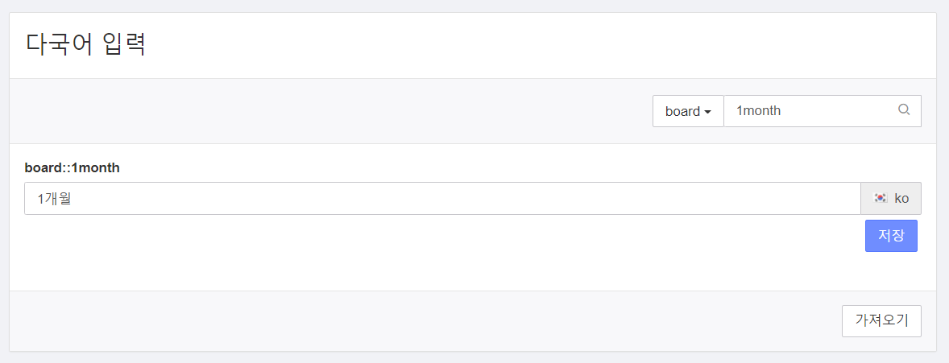Image resolution: width=949 pixels, height=363 pixels.
Task: Click into the 1개월 translation input
Action: 442,199
